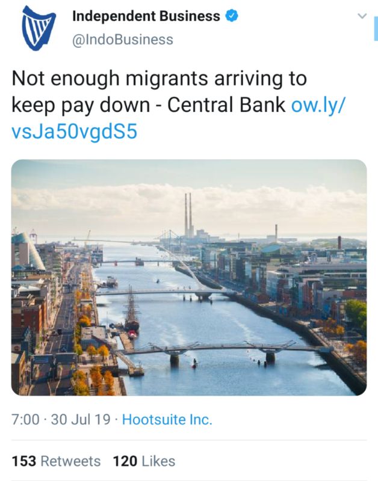The image size is (378, 481).
Task: Click the vsJa50vgdS5 portion of the link
Action: (x=74, y=132)
